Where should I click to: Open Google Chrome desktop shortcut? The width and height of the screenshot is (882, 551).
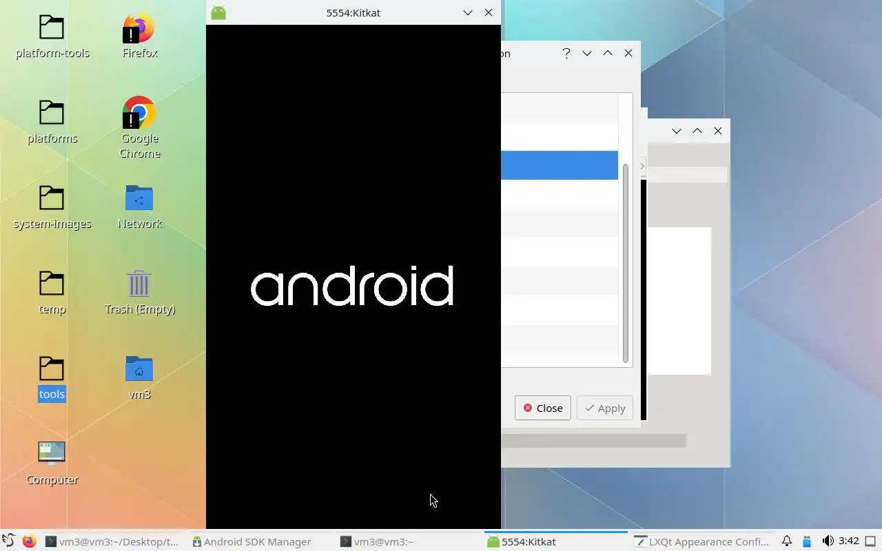[139, 112]
